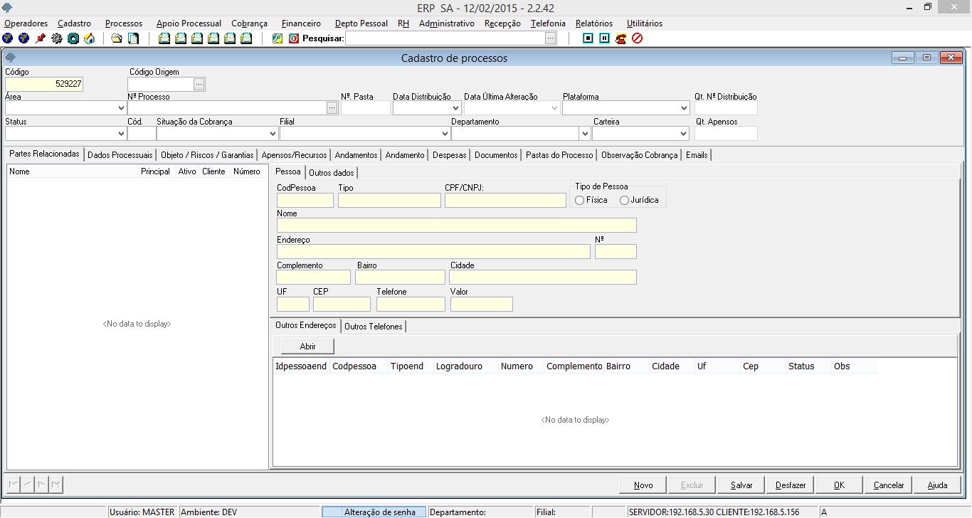Viewport: 972px width, 518px height.
Task: Click the ellipsis button next to Código Origem
Action: (199, 84)
